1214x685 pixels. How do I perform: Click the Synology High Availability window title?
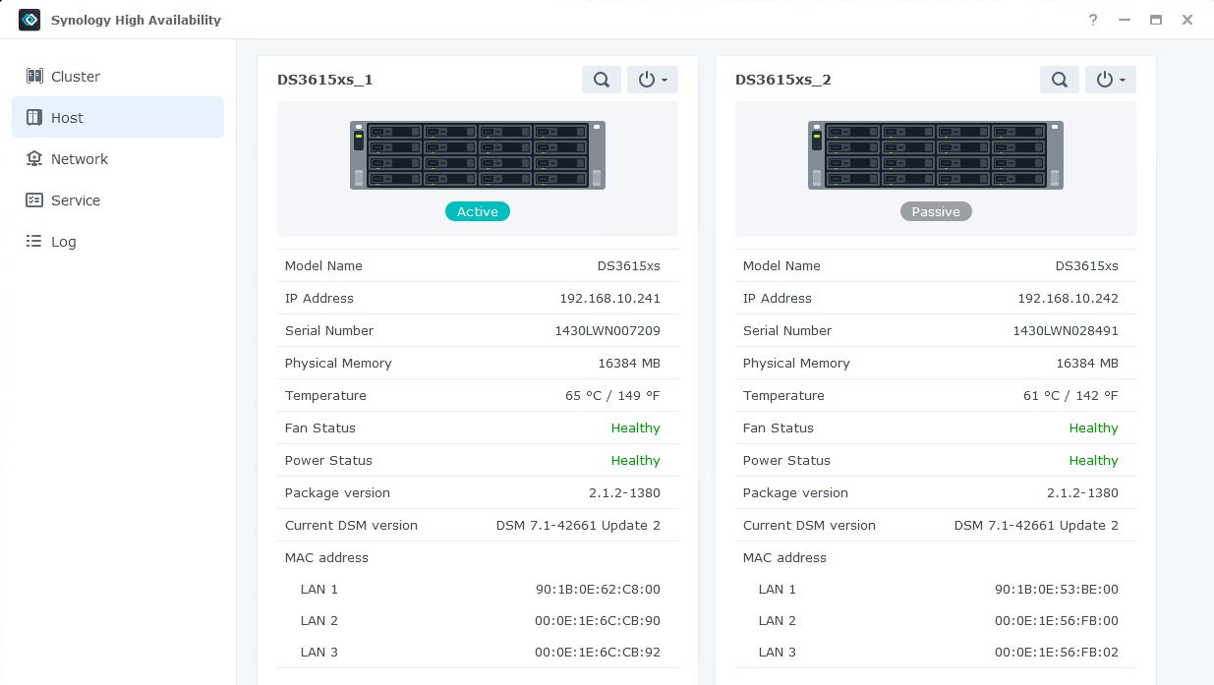136,20
